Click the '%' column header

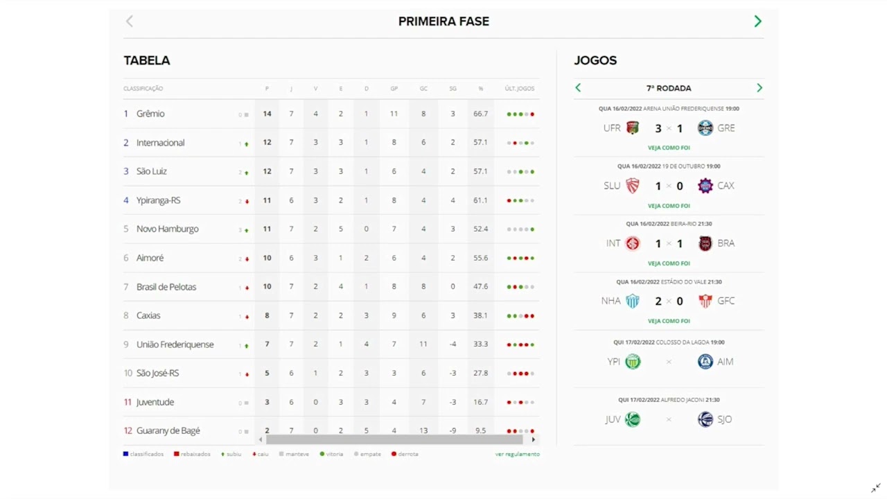[x=481, y=89]
